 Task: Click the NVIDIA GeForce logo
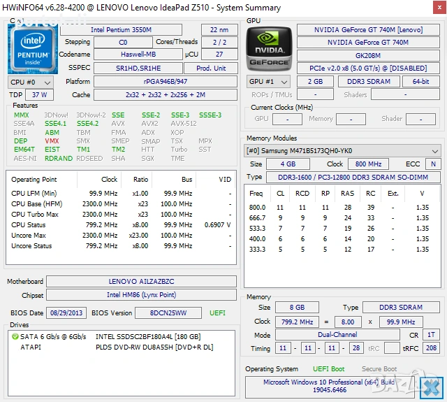[268, 48]
